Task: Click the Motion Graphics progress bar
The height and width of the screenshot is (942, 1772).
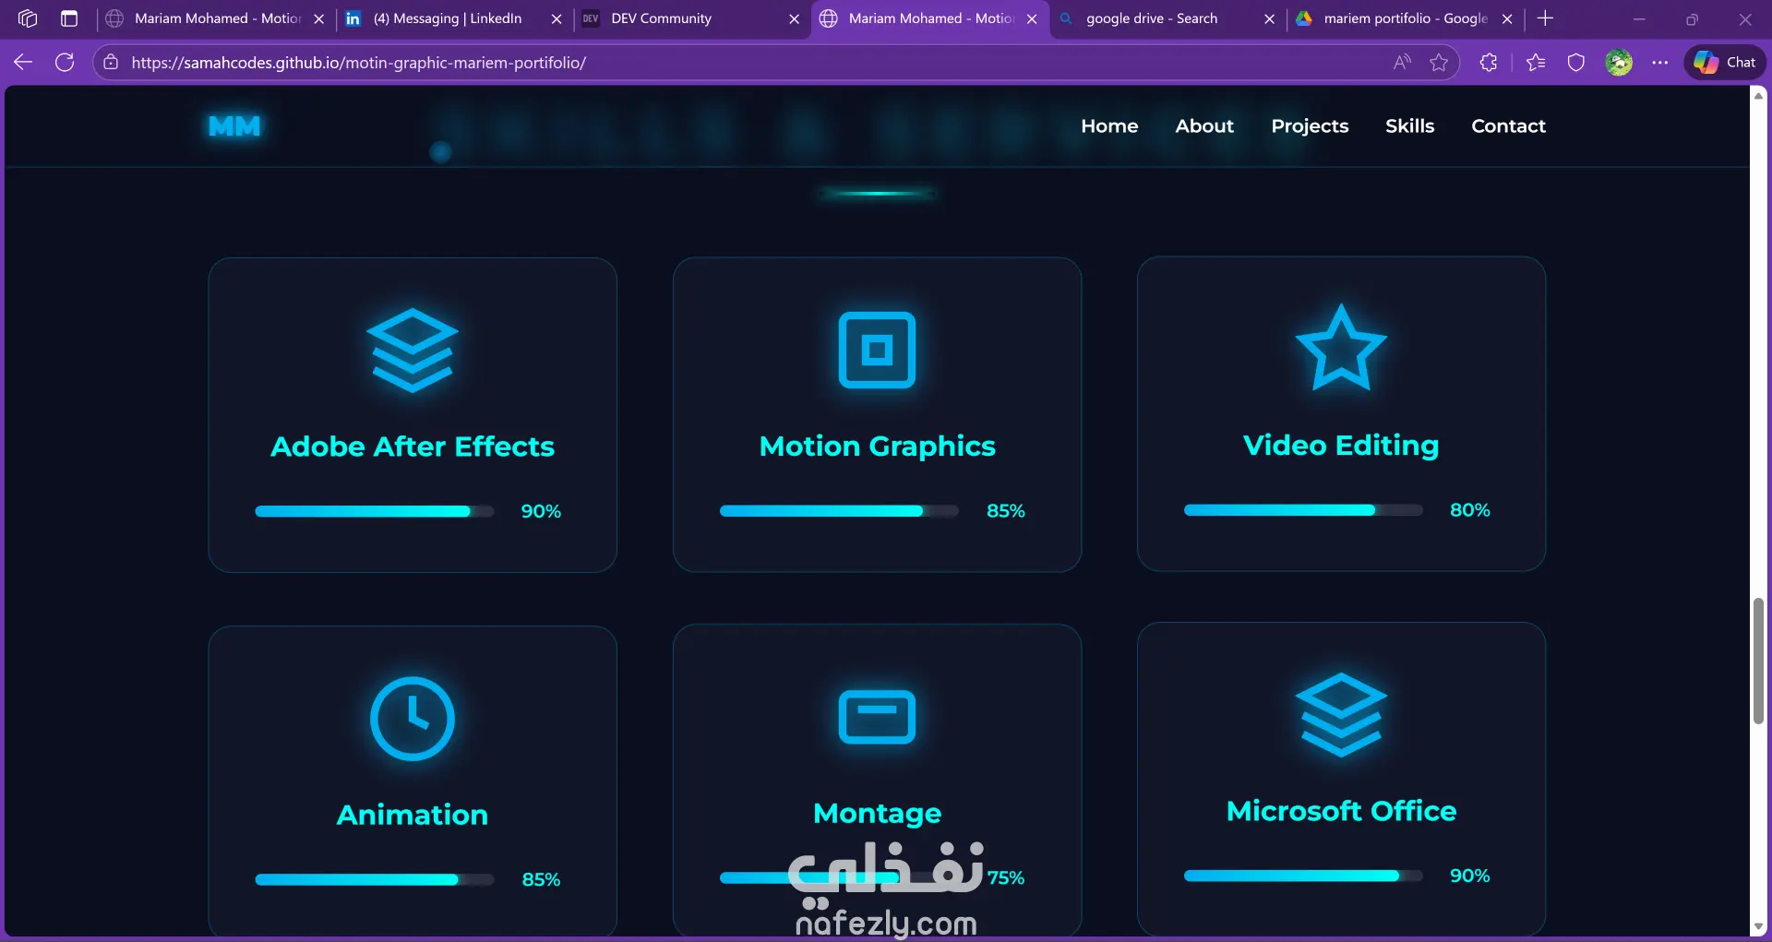Action: (839, 511)
